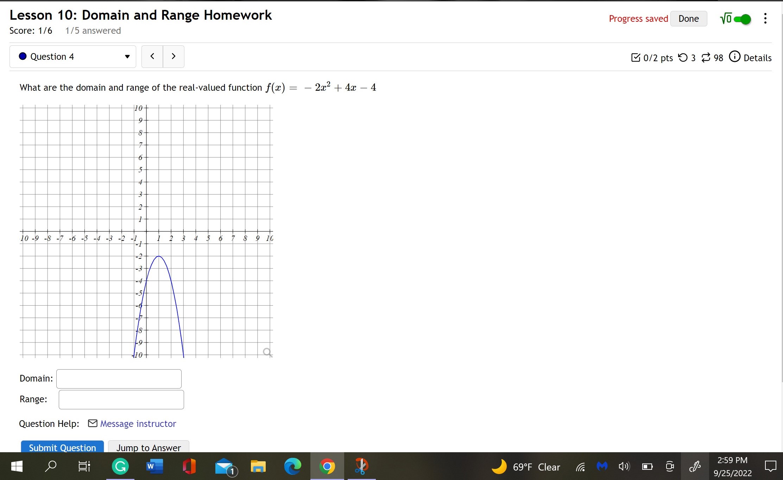Open the three-dot options menu
783x480 pixels.
pos(765,19)
